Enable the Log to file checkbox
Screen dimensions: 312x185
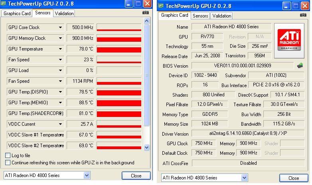pos(8,155)
